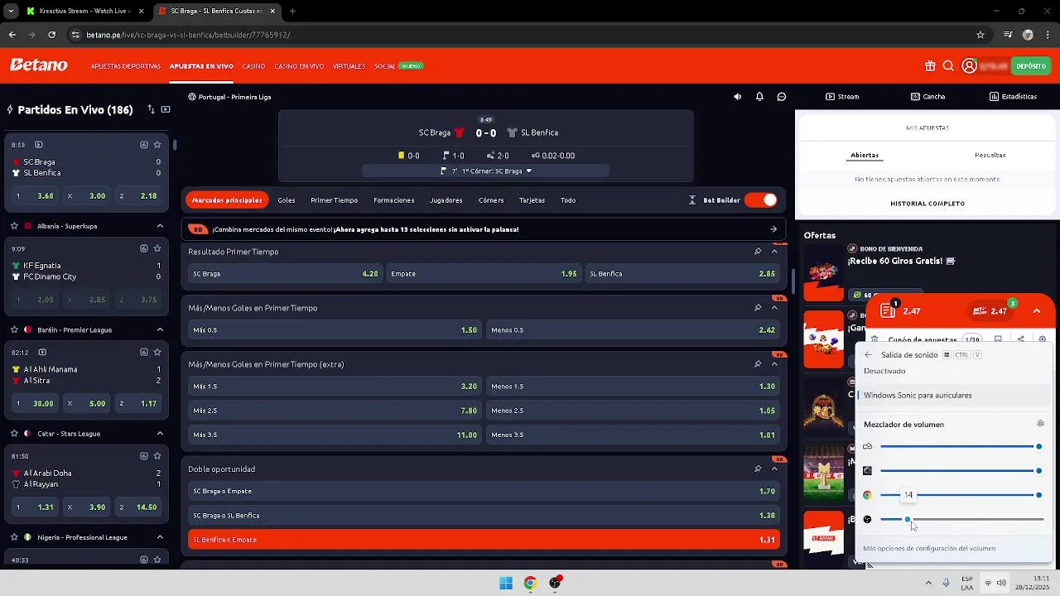Adjust the system sounds volume slider
Screen dimensions: 1060x596
pyautogui.click(x=960, y=446)
